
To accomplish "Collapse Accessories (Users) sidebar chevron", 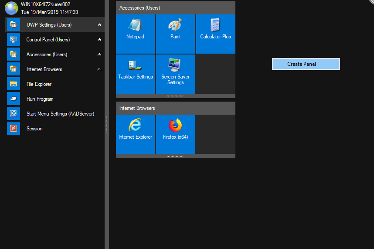I will point(99,55).
